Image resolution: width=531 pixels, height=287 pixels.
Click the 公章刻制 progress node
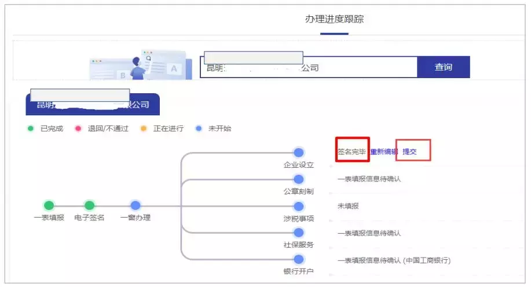coord(299,179)
